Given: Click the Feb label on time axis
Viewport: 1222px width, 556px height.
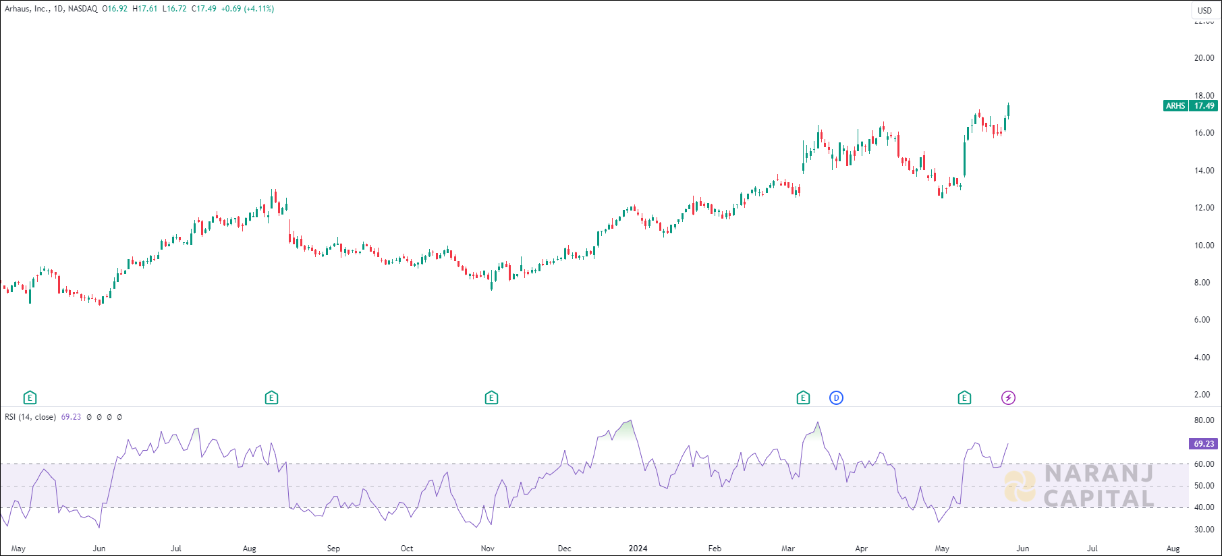Looking at the screenshot, I should pos(715,549).
